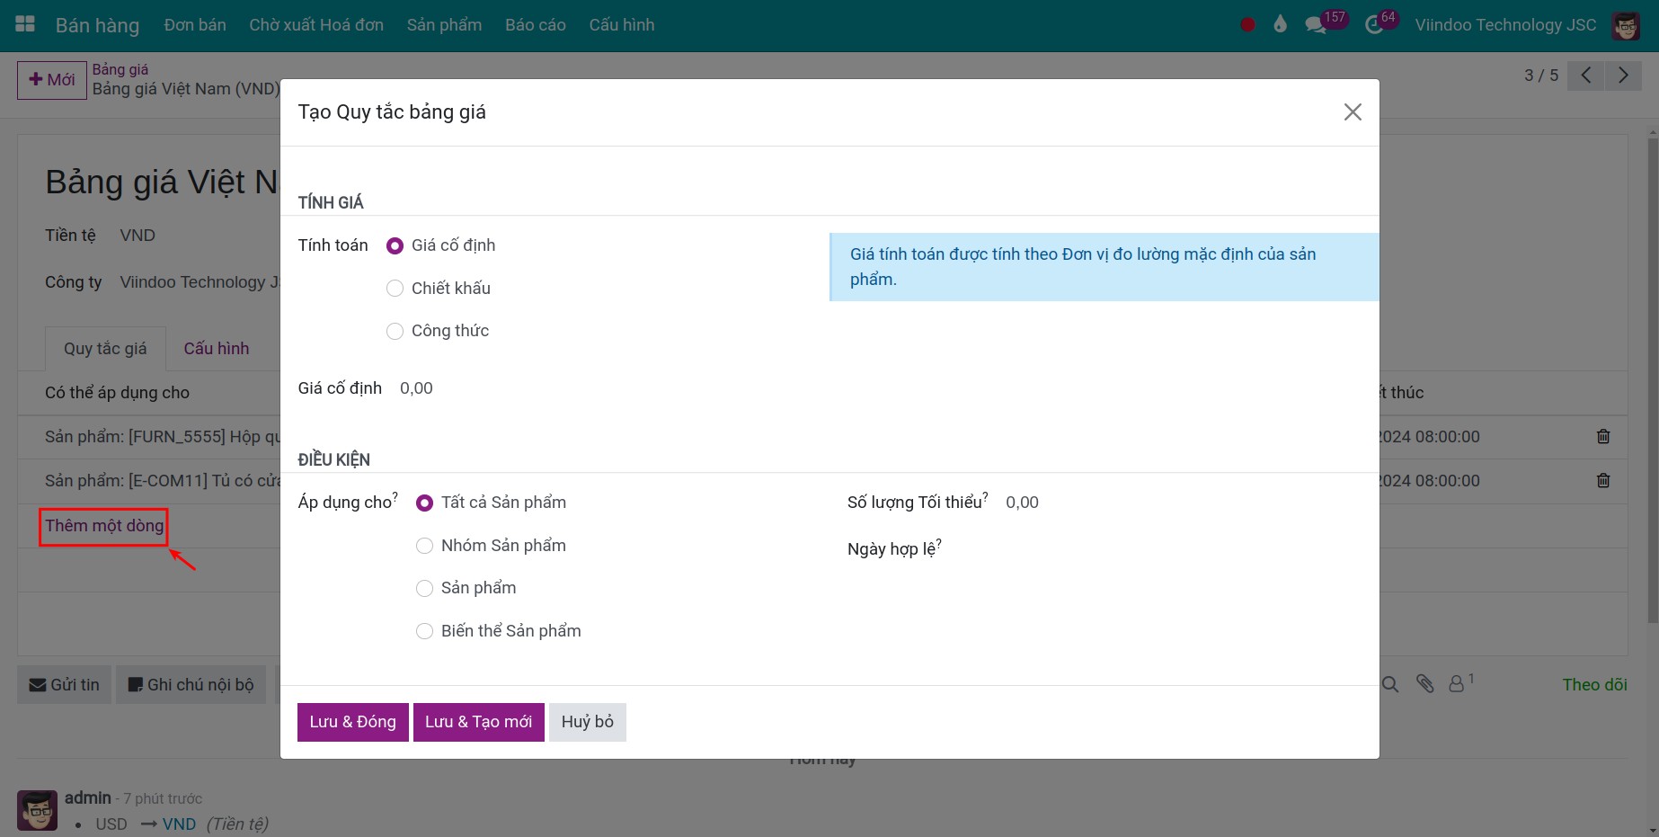This screenshot has height=837, width=1659.
Task: Open Viindoo Technology JSC company switcher
Action: click(x=1505, y=25)
